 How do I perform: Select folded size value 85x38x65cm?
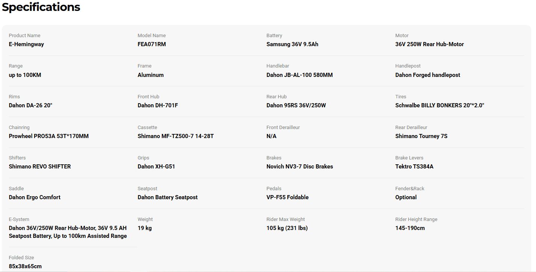(x=25, y=266)
